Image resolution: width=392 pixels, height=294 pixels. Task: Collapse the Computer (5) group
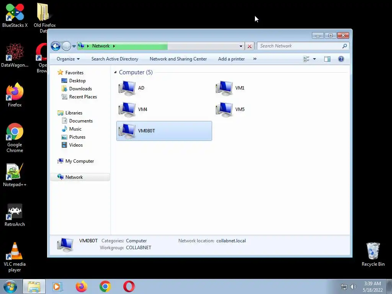click(x=115, y=72)
